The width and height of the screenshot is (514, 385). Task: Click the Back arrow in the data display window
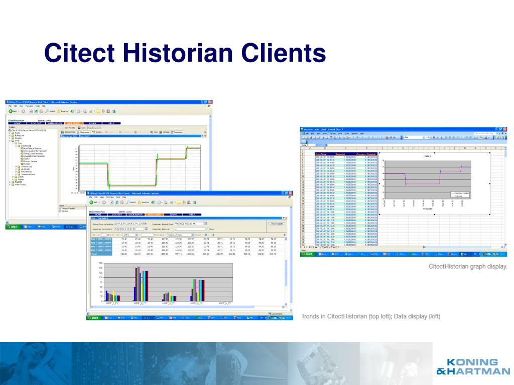coord(91,203)
